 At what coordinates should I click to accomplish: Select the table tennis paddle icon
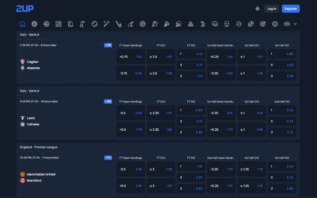pos(155,24)
